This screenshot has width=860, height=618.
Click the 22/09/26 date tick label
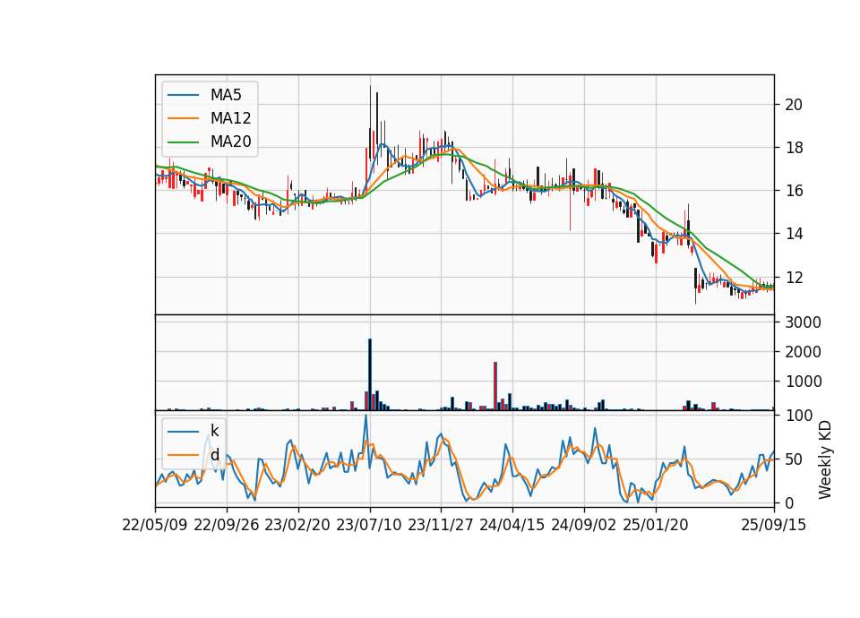point(227,525)
